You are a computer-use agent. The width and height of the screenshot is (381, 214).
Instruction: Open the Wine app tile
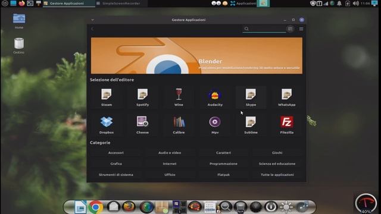pos(179,97)
